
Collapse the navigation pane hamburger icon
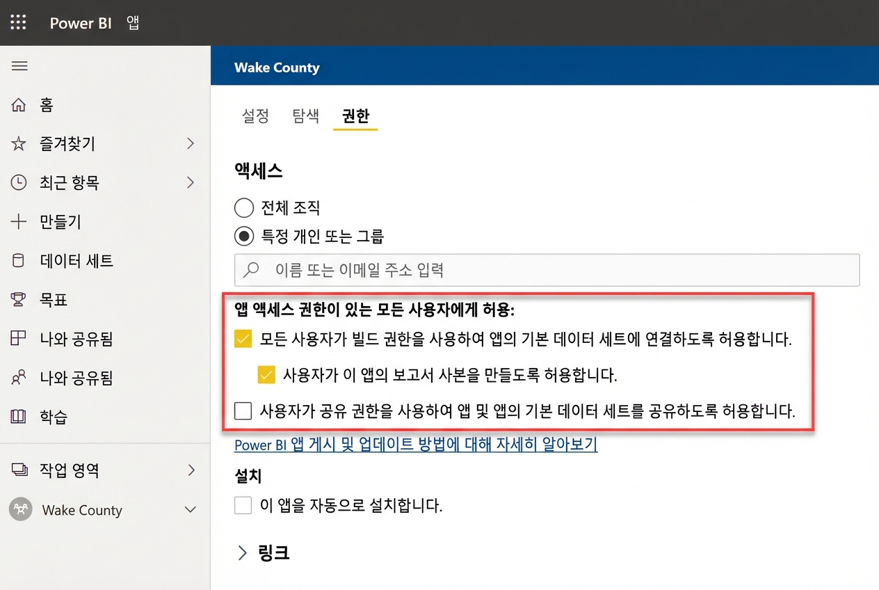click(19, 66)
